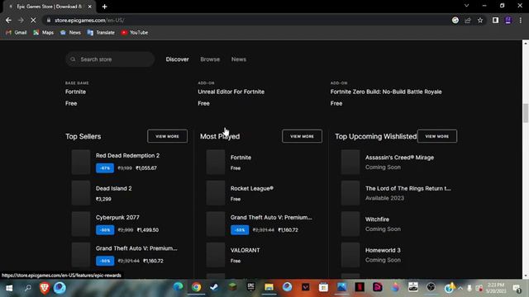
Task: Open Homeworld 3 listing
Action: pos(383,250)
